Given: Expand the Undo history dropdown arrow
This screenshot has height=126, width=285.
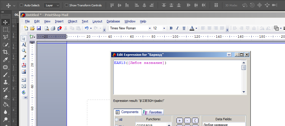Looking at the screenshot, I should [91, 28].
